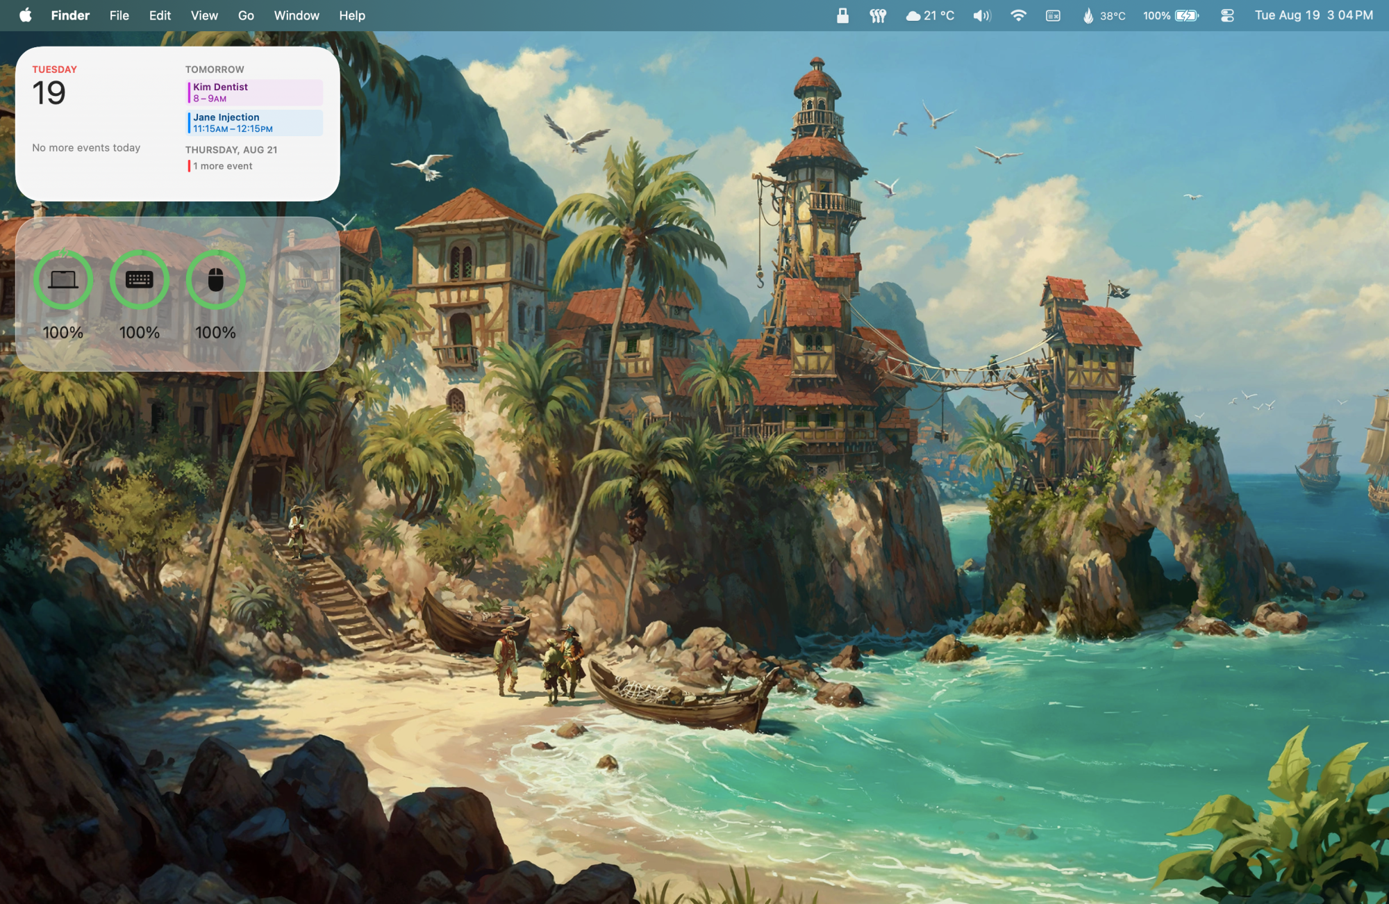This screenshot has width=1389, height=904.
Task: Open the Go menu
Action: [246, 15]
